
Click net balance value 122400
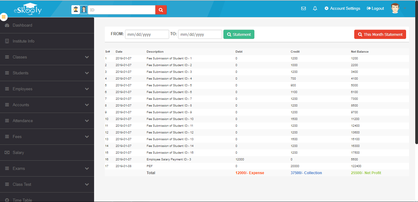pyautogui.click(x=356, y=166)
